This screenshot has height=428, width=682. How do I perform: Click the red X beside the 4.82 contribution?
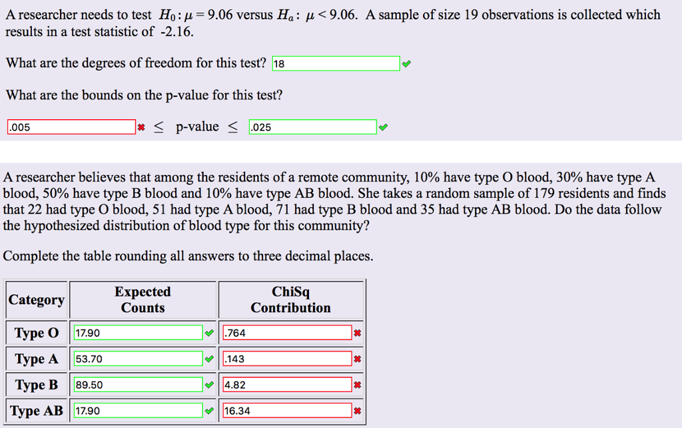click(358, 384)
